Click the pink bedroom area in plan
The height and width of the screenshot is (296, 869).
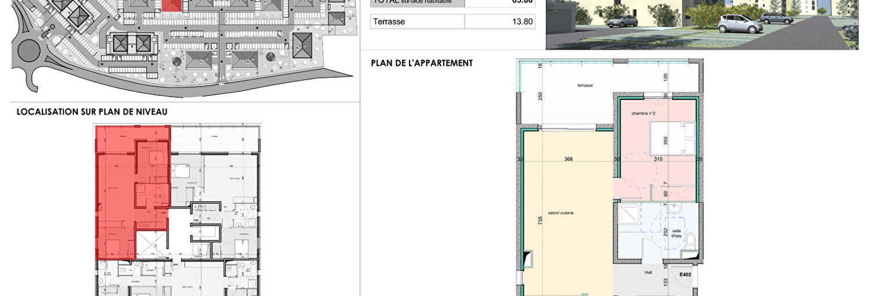click(658, 150)
